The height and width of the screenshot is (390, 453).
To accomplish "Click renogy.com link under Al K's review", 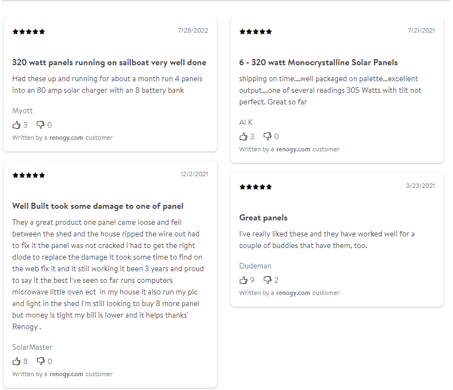I will (x=293, y=149).
